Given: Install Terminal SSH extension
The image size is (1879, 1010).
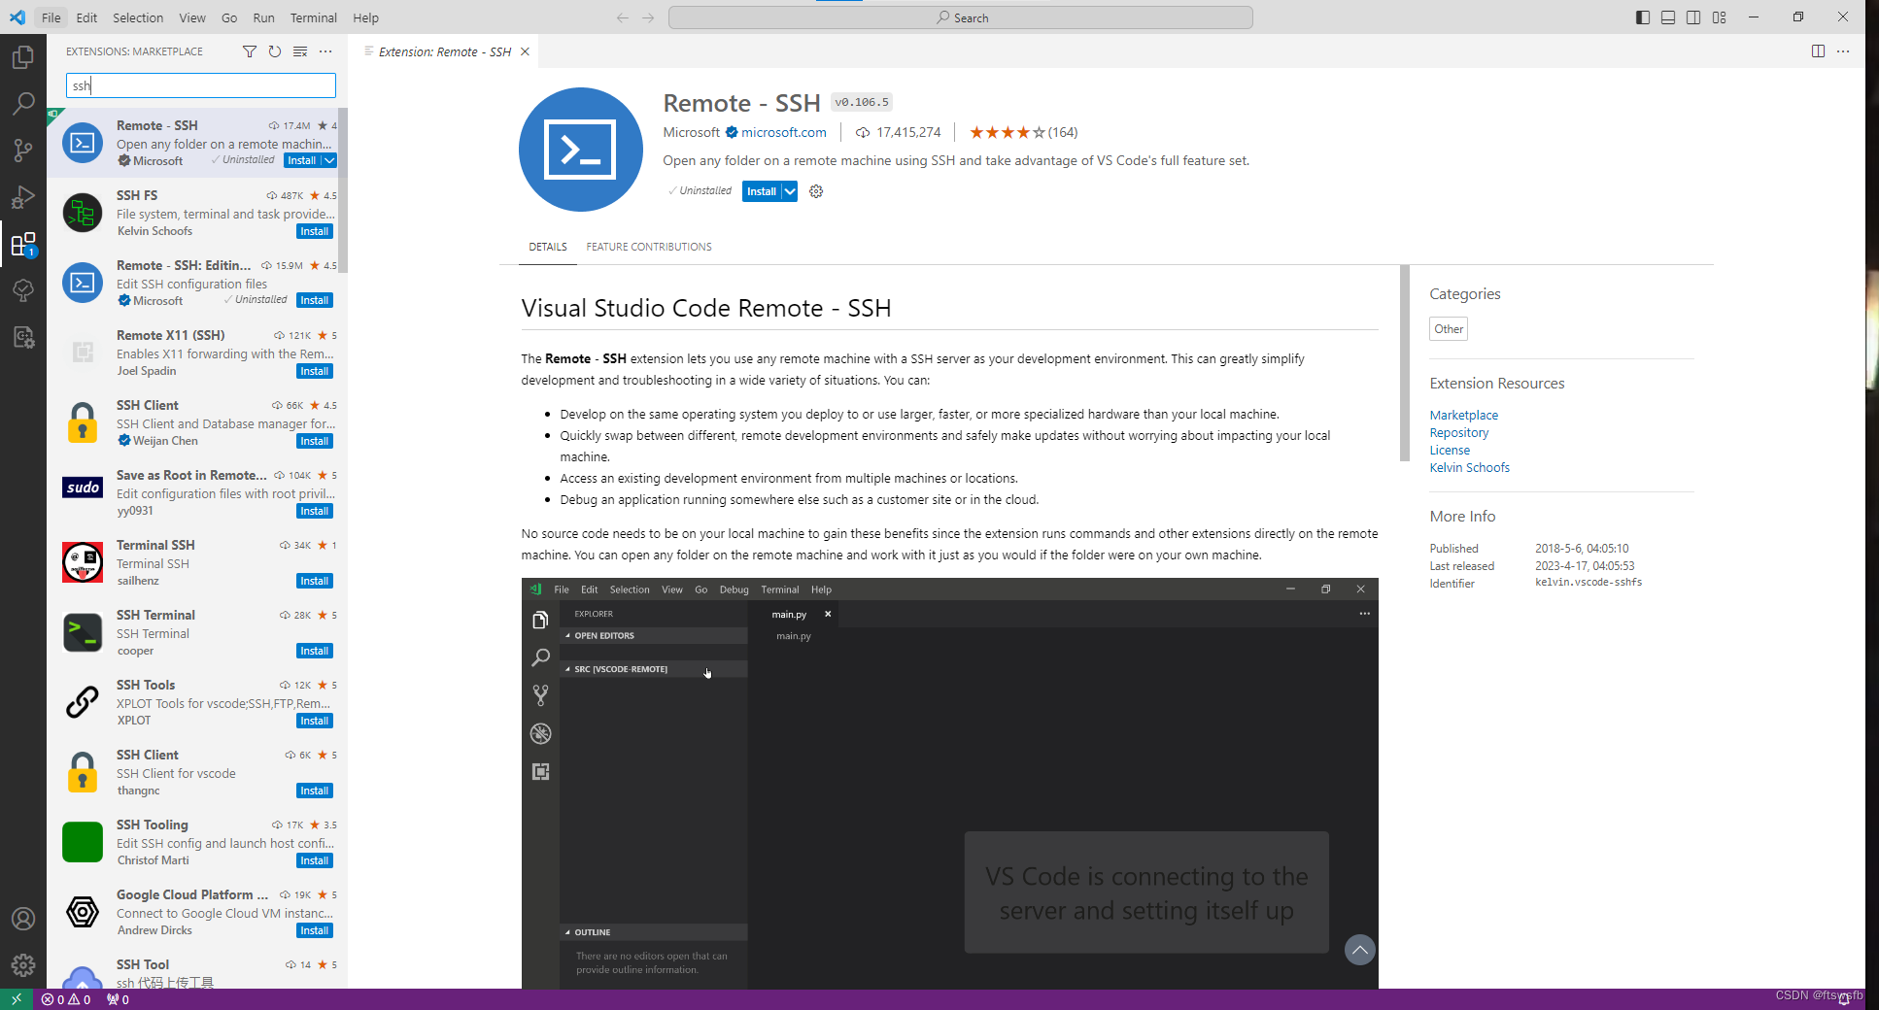Looking at the screenshot, I should tap(315, 581).
